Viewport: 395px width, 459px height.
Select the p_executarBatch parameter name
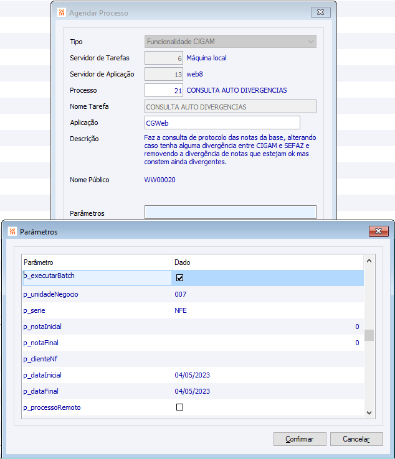49,276
